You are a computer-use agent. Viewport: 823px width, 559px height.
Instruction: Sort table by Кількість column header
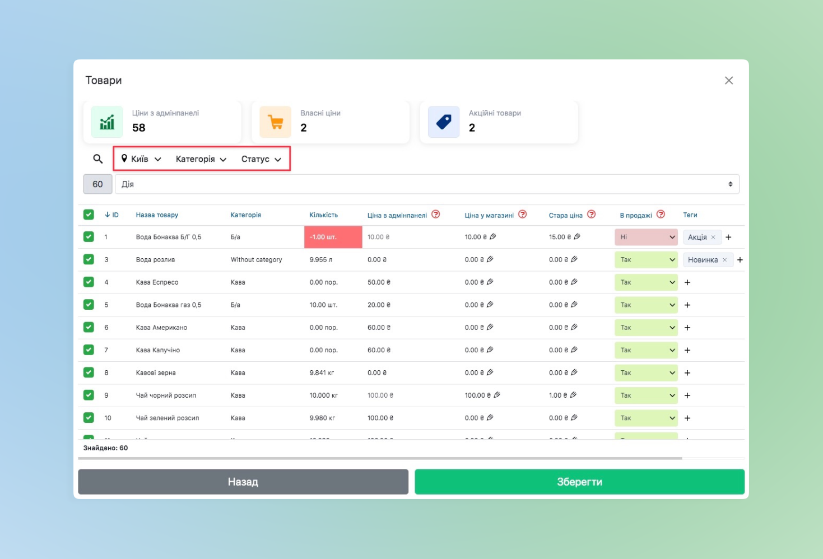click(x=323, y=215)
